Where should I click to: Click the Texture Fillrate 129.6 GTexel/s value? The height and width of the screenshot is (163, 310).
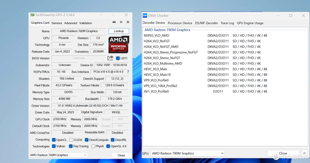coord(115,85)
